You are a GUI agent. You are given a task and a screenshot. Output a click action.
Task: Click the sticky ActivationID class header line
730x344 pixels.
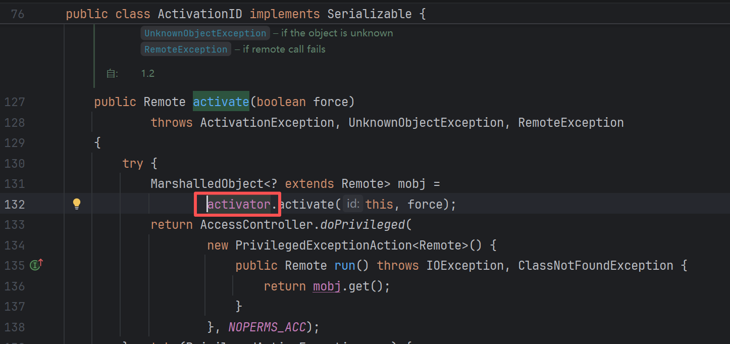point(246,14)
